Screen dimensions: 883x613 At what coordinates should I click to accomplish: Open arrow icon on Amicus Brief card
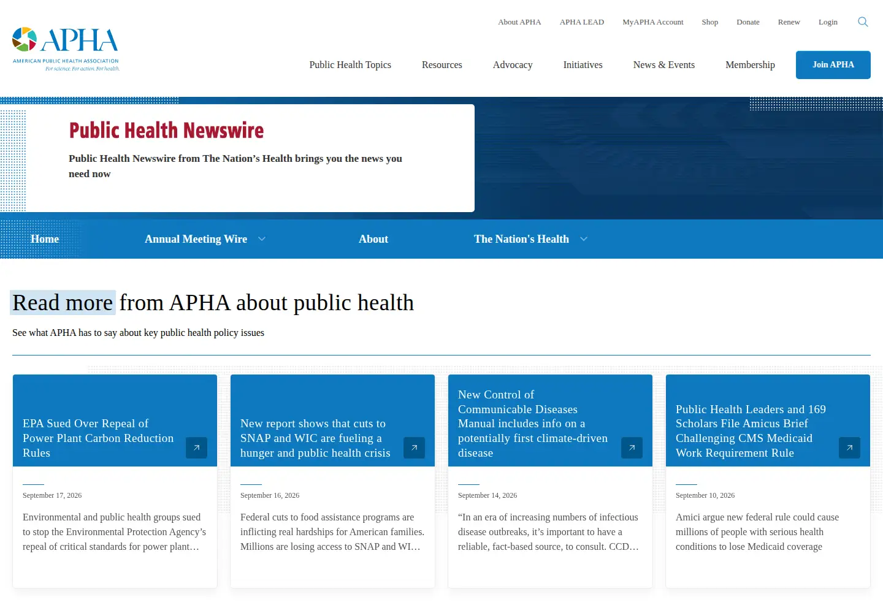849,447
